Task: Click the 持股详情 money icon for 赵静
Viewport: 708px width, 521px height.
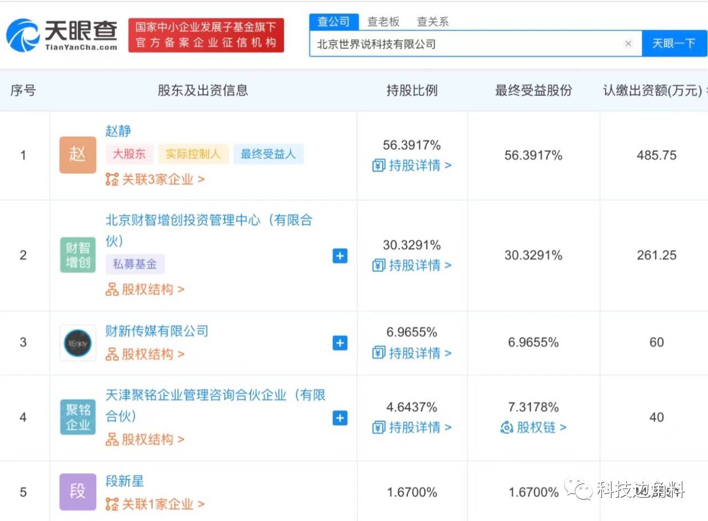Action: click(x=378, y=165)
